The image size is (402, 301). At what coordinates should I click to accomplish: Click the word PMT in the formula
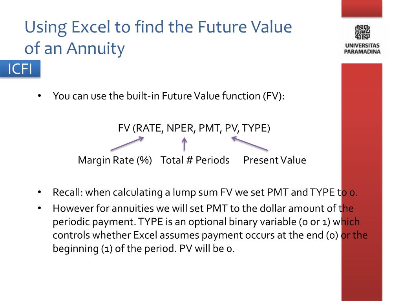point(210,128)
